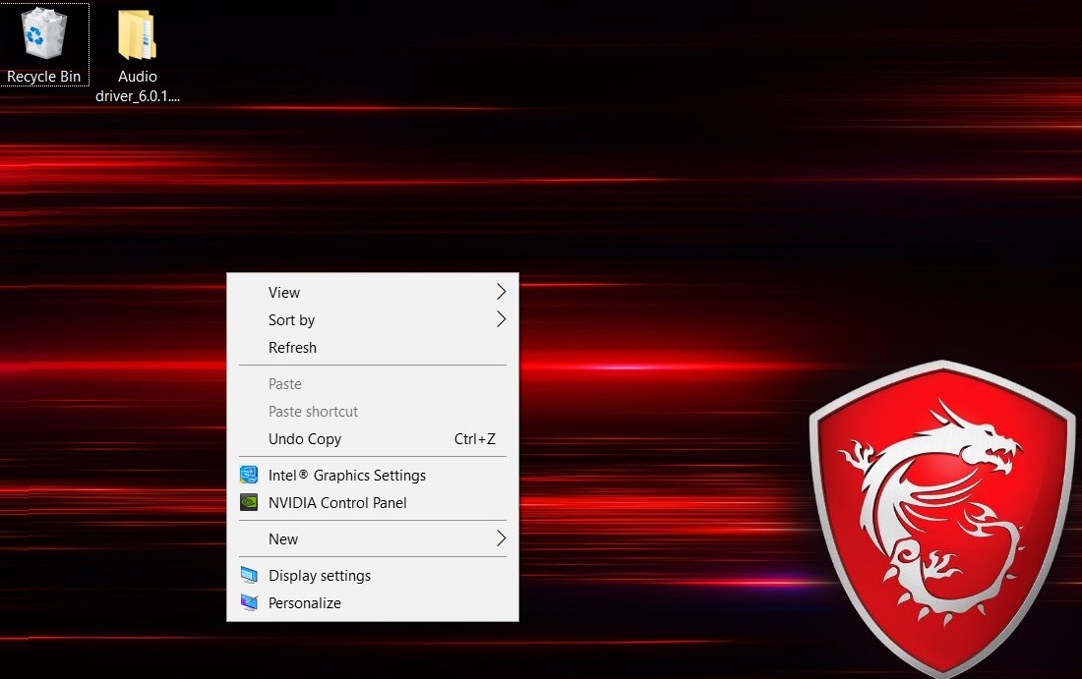This screenshot has height=679, width=1082.
Task: Click the 'NVIDIA Control Panel' text label
Action: click(337, 503)
